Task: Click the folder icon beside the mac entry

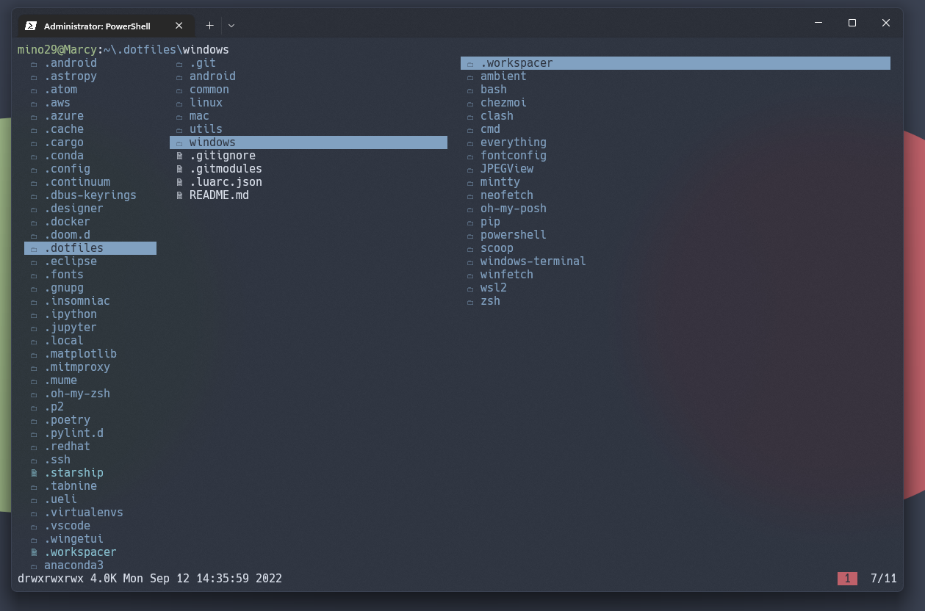Action: point(179,117)
